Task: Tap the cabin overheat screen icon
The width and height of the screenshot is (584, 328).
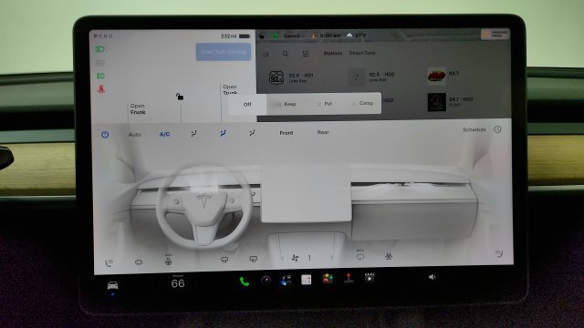Action: (360, 255)
